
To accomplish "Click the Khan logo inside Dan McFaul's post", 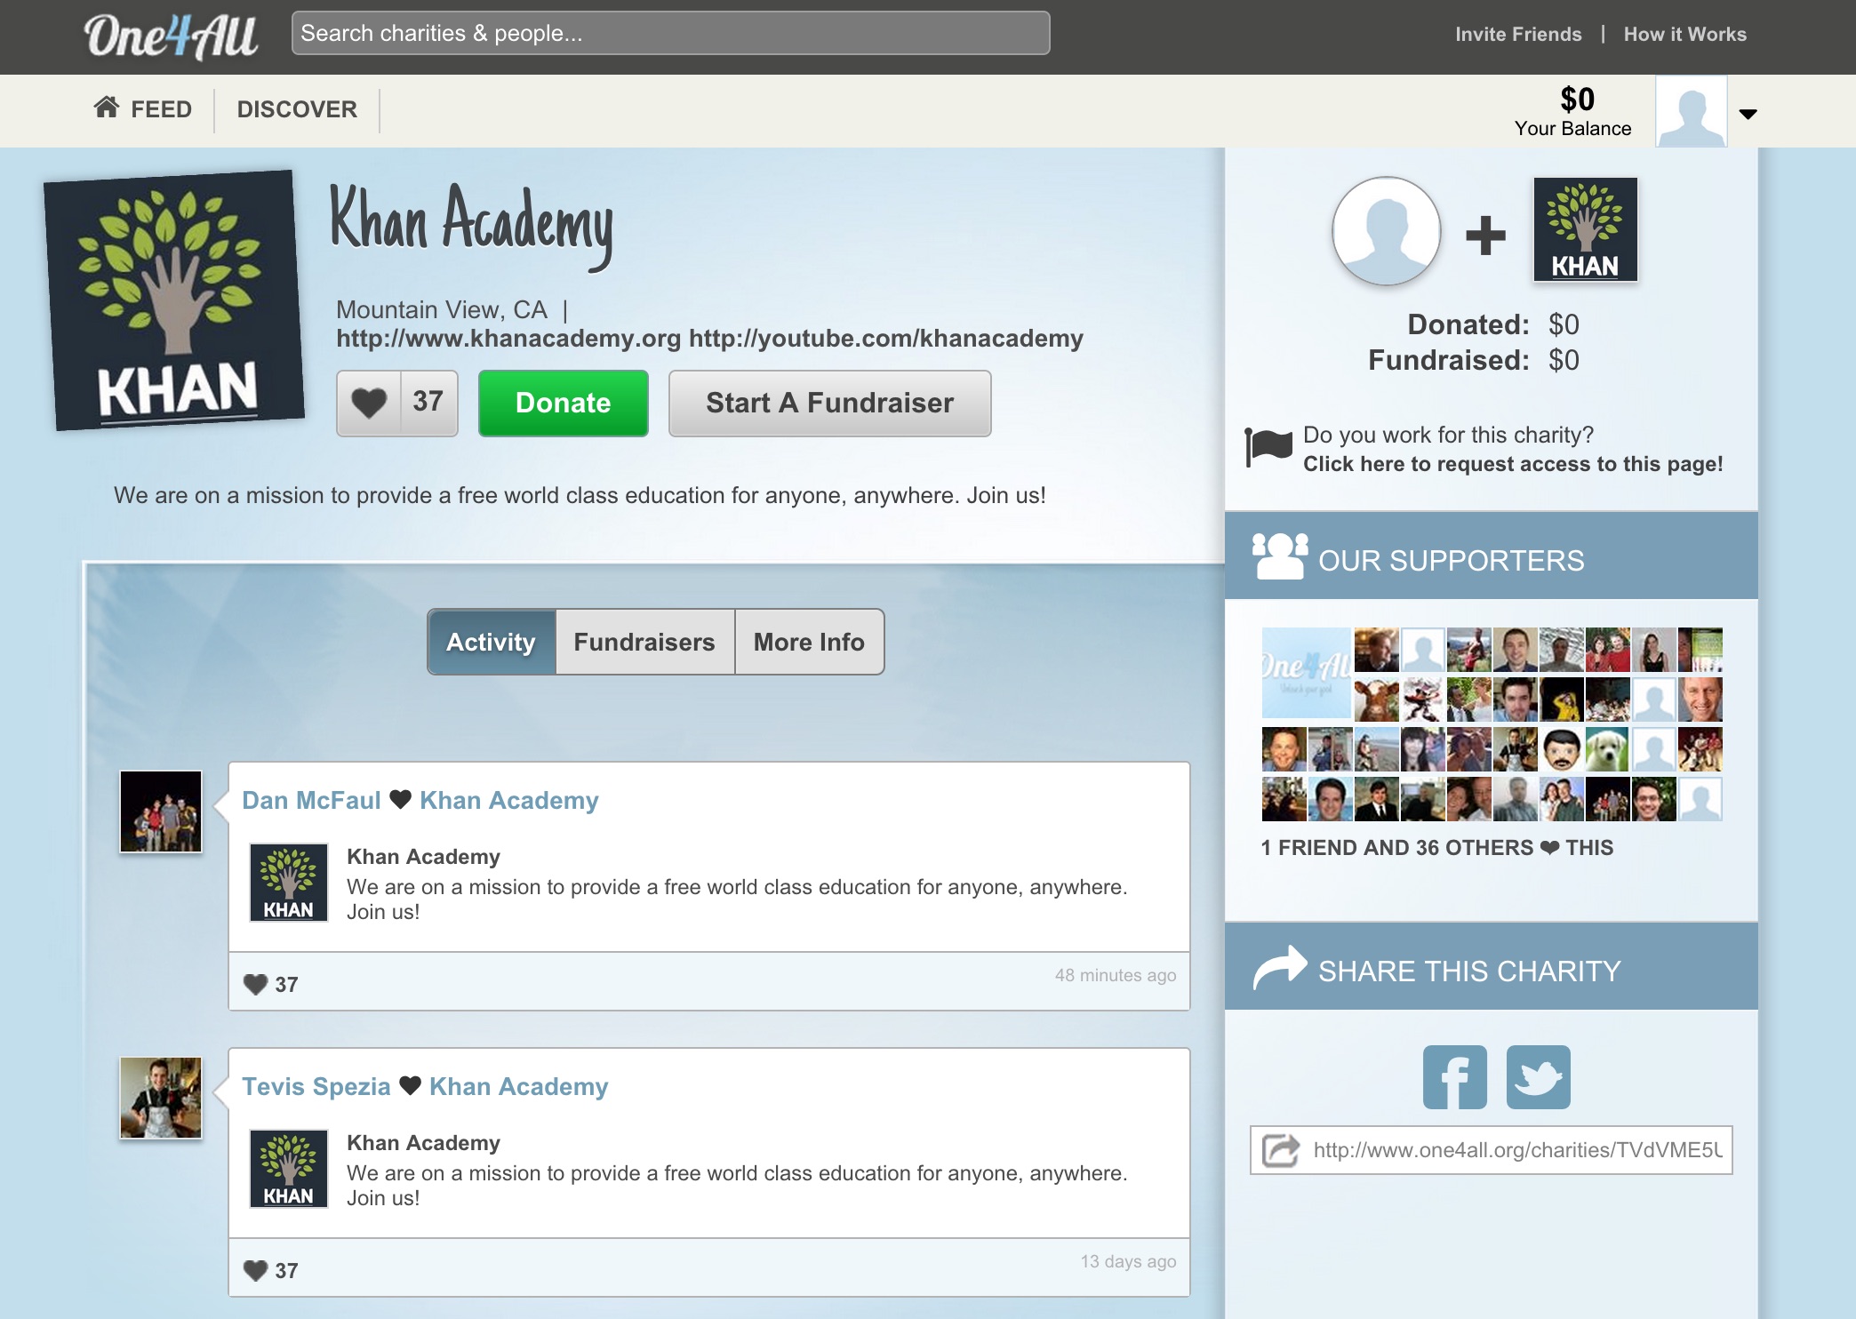I will click(289, 883).
